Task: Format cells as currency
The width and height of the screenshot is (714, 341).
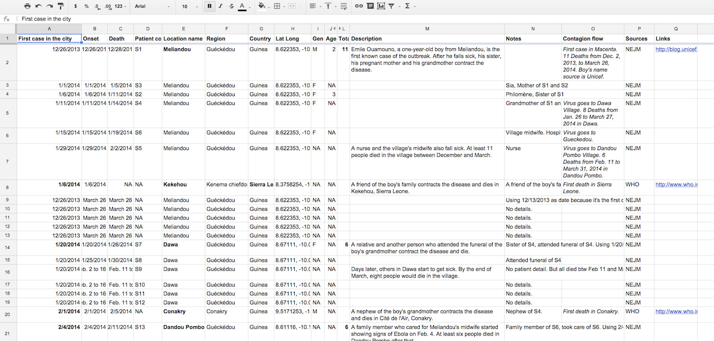Action: click(x=75, y=6)
